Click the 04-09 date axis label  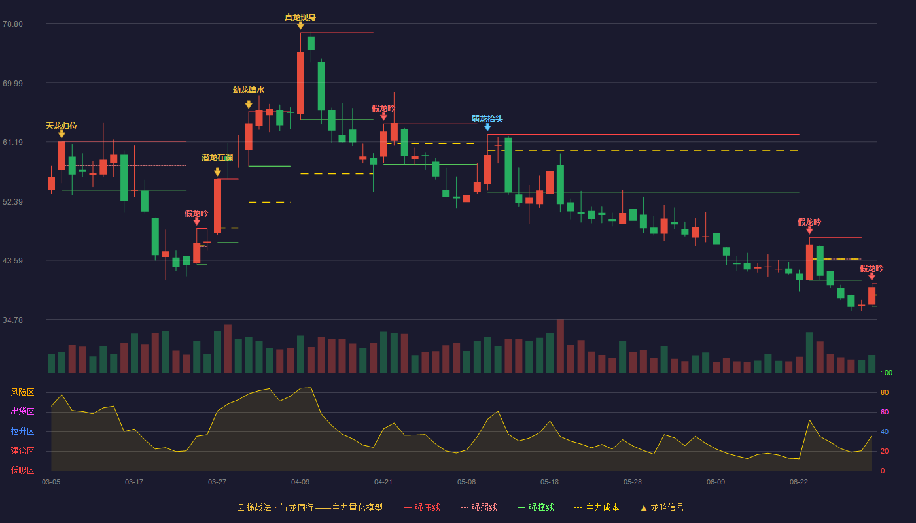300,482
